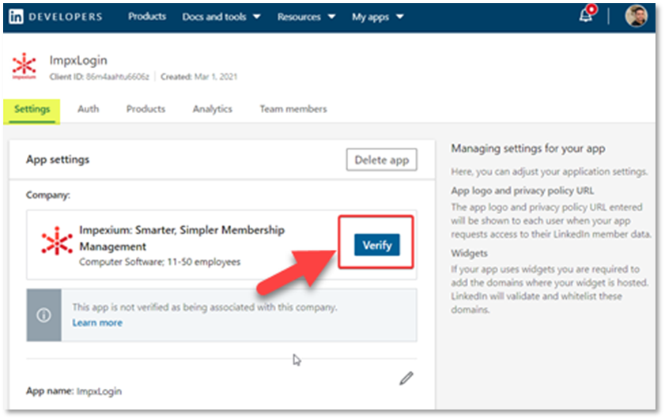Image resolution: width=665 pixels, height=419 pixels.
Task: Click the LinkedIn Developers logo
Action: [x=55, y=17]
